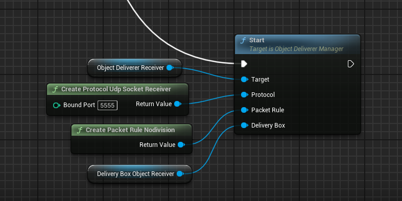Click 'Return Value' label on Udp Socket node
This screenshot has height=201, width=402.
point(154,104)
